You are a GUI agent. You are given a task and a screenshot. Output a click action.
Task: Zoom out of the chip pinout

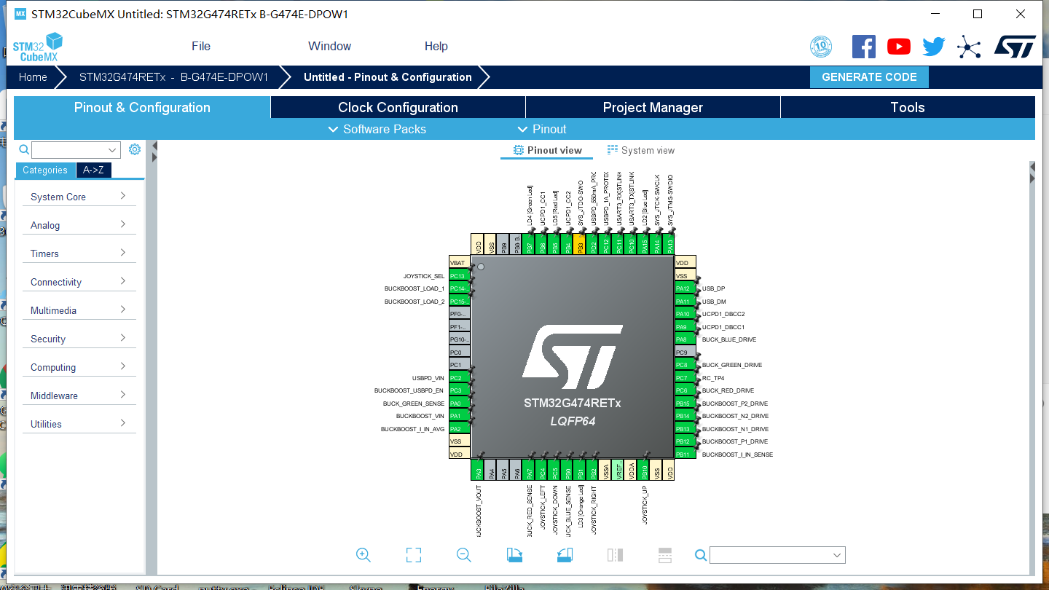pyautogui.click(x=464, y=555)
